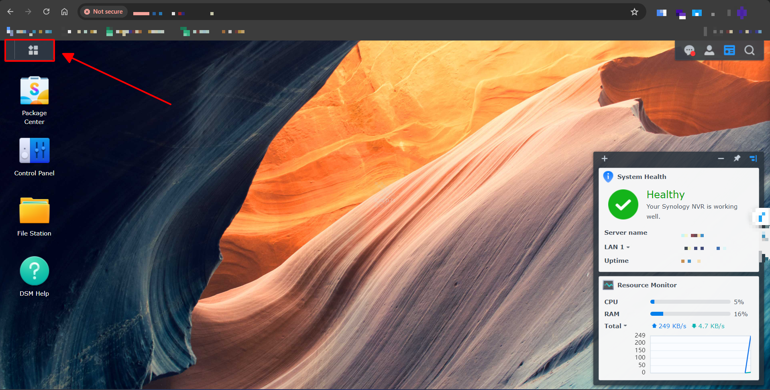Bookmark this page with the star icon
770x390 pixels.
(634, 12)
